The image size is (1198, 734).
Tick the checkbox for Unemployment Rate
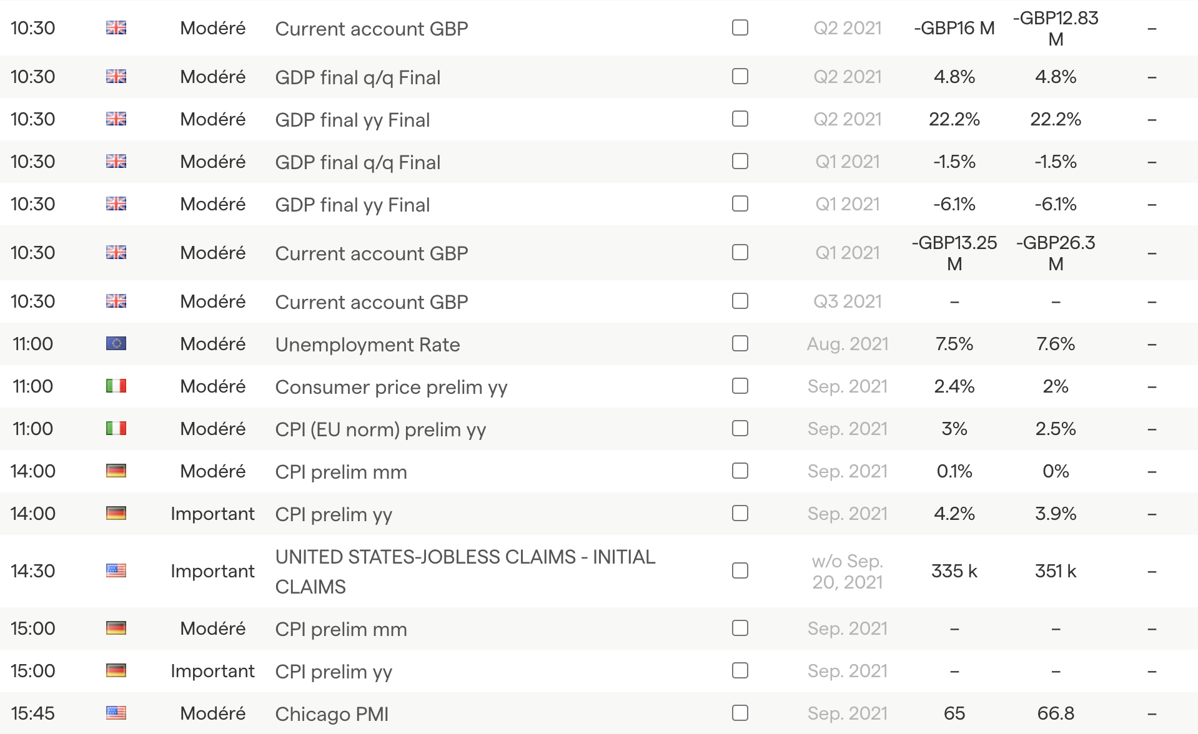tap(740, 344)
